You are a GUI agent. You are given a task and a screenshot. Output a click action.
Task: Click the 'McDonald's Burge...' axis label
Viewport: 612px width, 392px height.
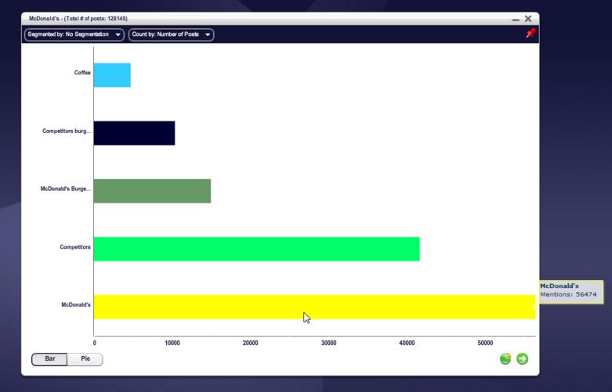[65, 189]
